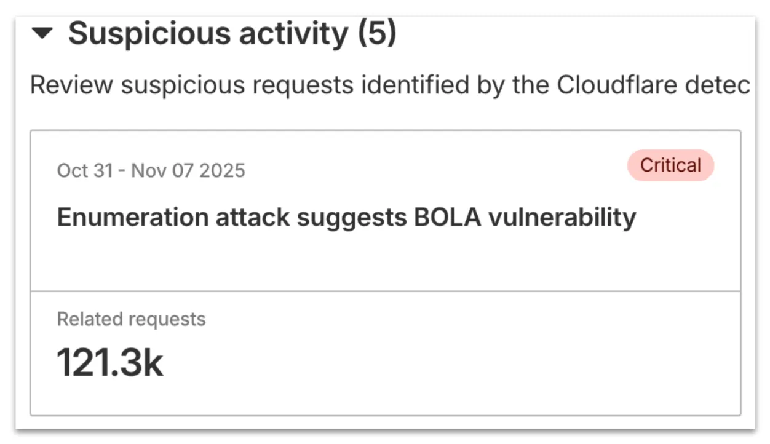Viewport: 770px width, 444px height.
Task: Click blank area right of the 121.3k value
Action: click(431, 363)
